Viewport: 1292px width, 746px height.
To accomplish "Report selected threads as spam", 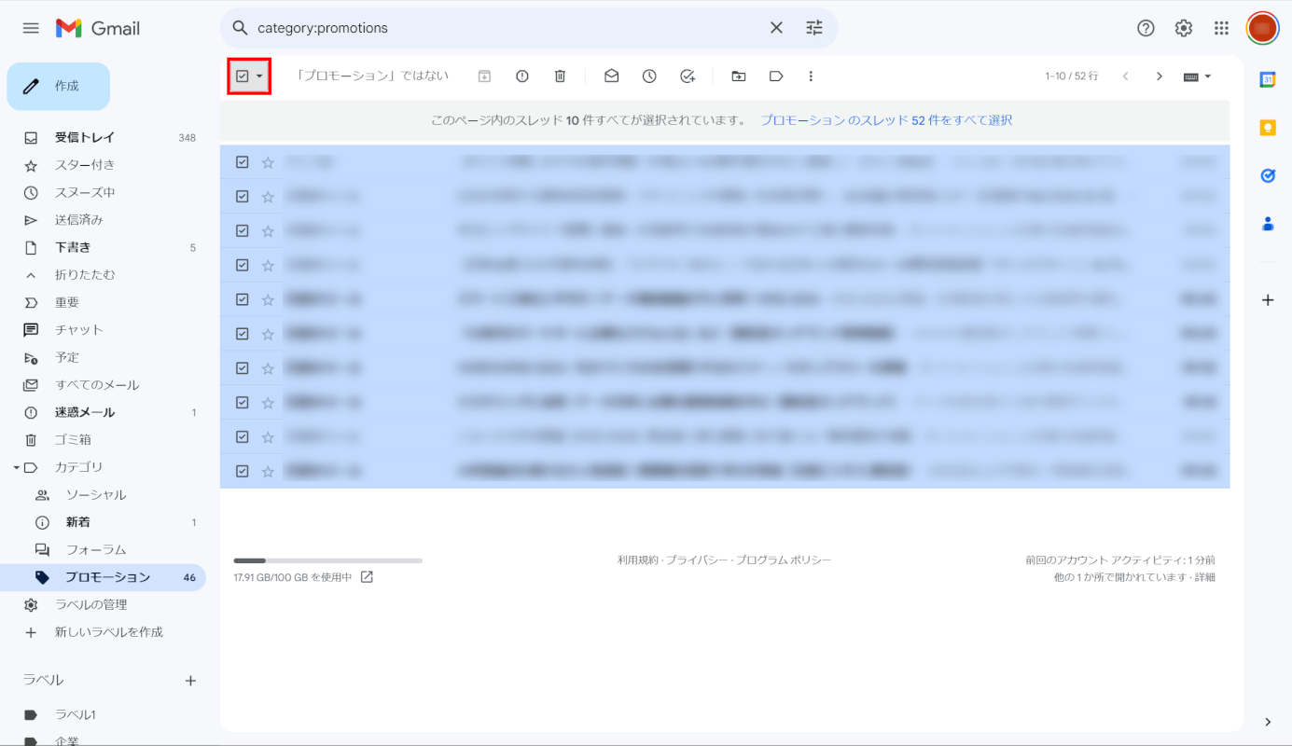I will tap(522, 76).
